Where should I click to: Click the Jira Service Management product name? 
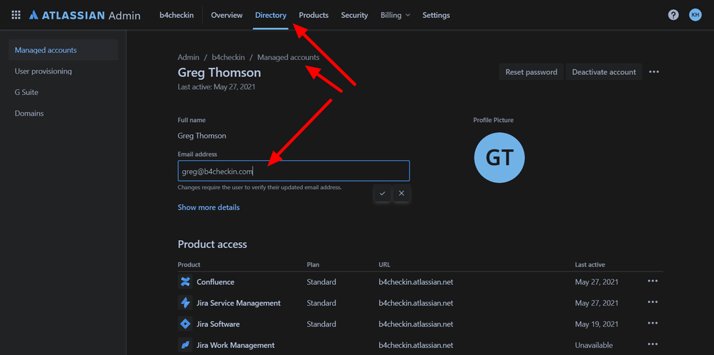(239, 303)
